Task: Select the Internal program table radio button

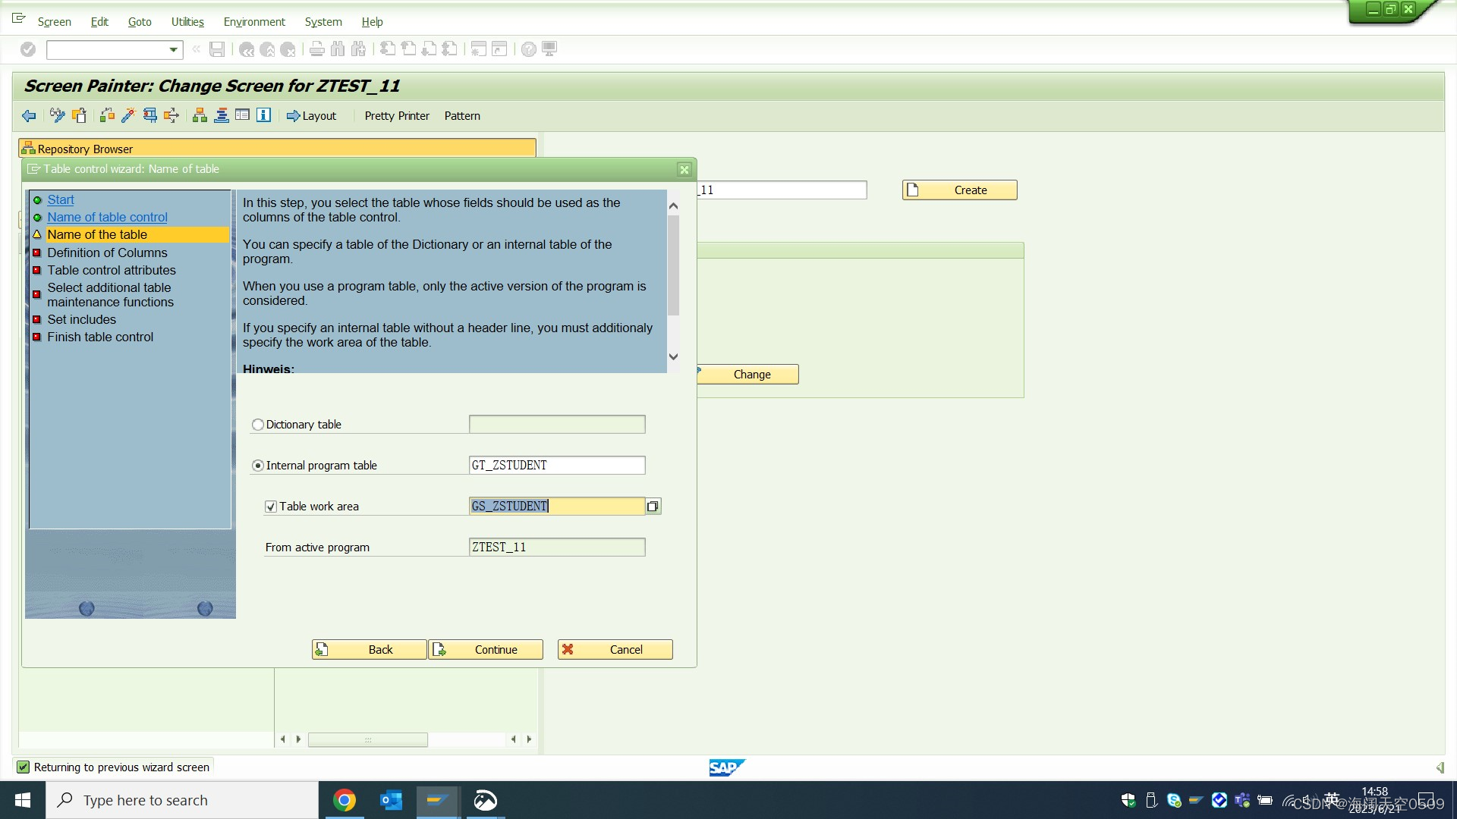Action: point(258,466)
